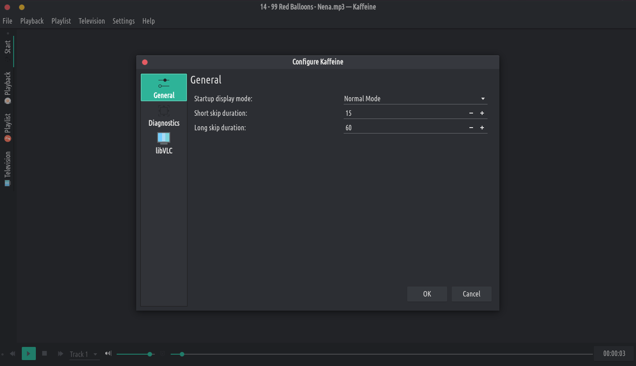Open the Startup display mode dropdown
This screenshot has width=636, height=366.
click(x=415, y=99)
